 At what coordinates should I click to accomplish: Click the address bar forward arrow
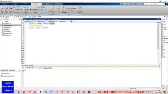[3, 17]
